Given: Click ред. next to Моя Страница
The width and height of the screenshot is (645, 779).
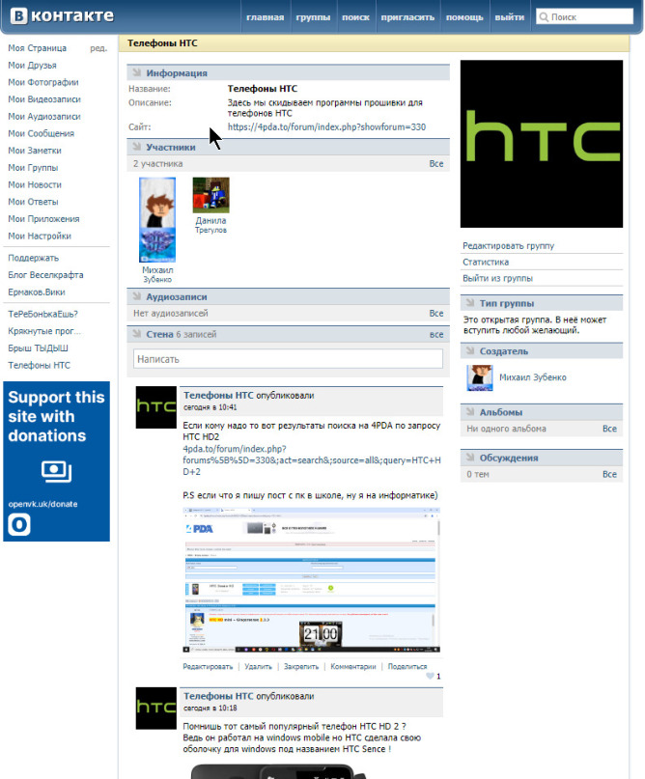Looking at the screenshot, I should (x=98, y=48).
